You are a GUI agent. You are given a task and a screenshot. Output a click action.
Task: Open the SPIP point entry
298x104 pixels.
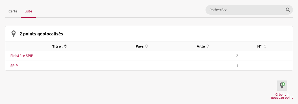pyautogui.click(x=14, y=66)
